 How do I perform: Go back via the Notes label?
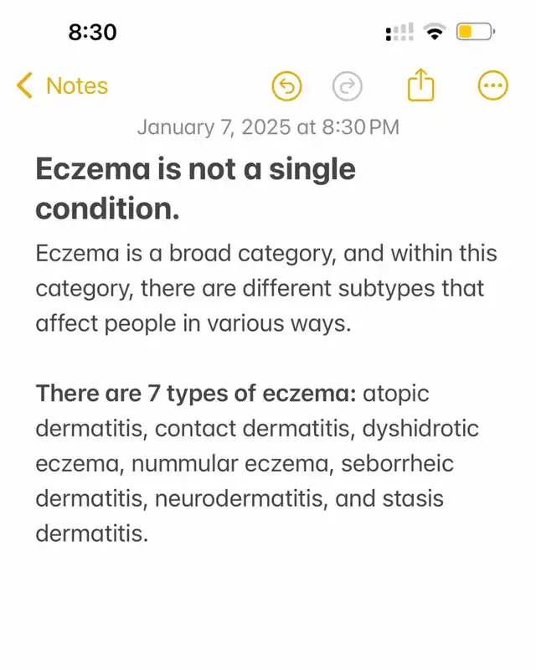pyautogui.click(x=76, y=85)
